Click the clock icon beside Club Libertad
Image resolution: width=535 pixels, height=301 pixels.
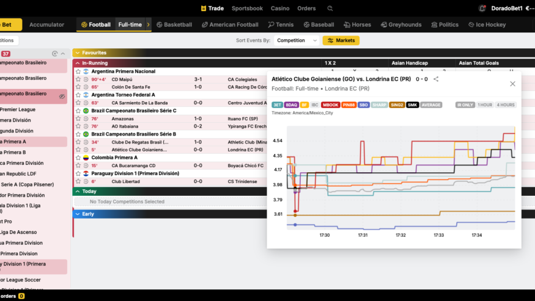[86, 181]
